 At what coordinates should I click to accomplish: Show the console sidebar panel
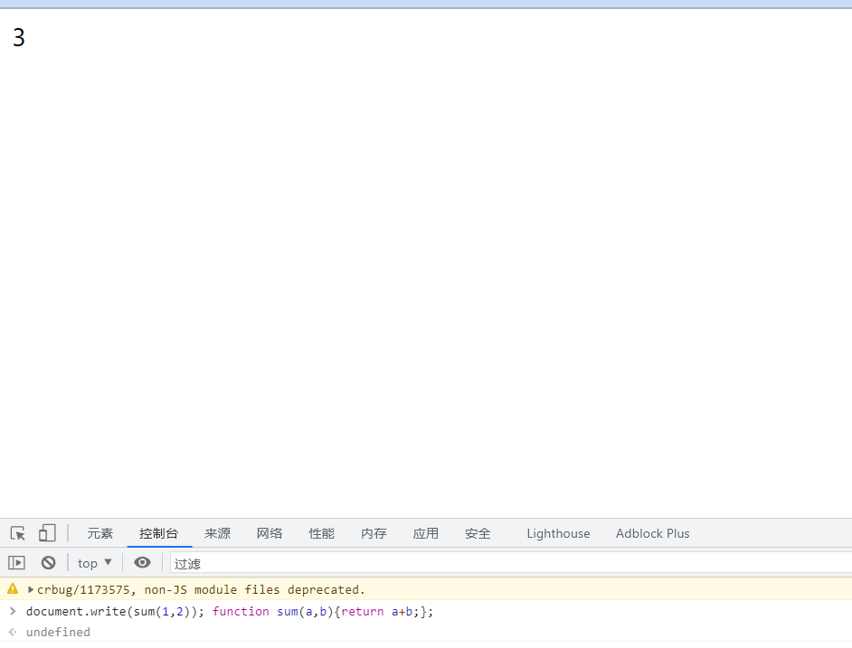point(16,562)
